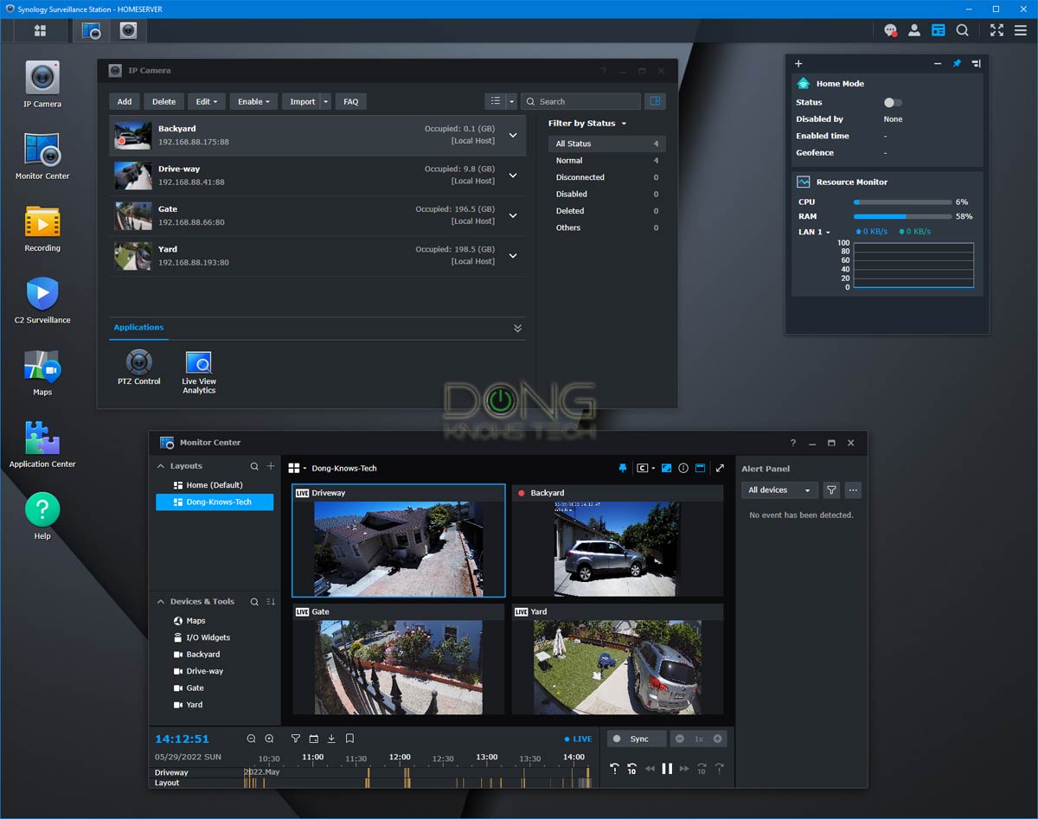Open the Recording desktop icon
This screenshot has height=819, width=1038.
pyautogui.click(x=42, y=228)
